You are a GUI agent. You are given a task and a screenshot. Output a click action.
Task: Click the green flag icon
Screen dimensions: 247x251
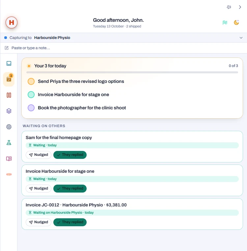225,22
